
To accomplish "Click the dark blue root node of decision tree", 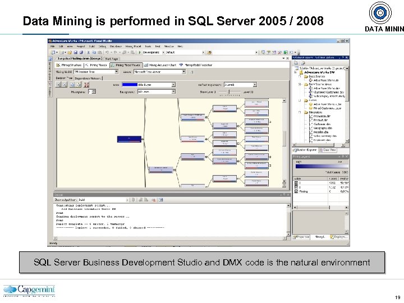I will point(130,139).
